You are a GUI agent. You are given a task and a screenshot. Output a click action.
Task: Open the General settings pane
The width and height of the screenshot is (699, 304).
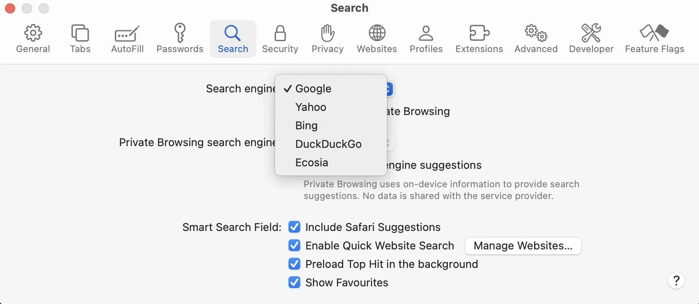(x=33, y=39)
